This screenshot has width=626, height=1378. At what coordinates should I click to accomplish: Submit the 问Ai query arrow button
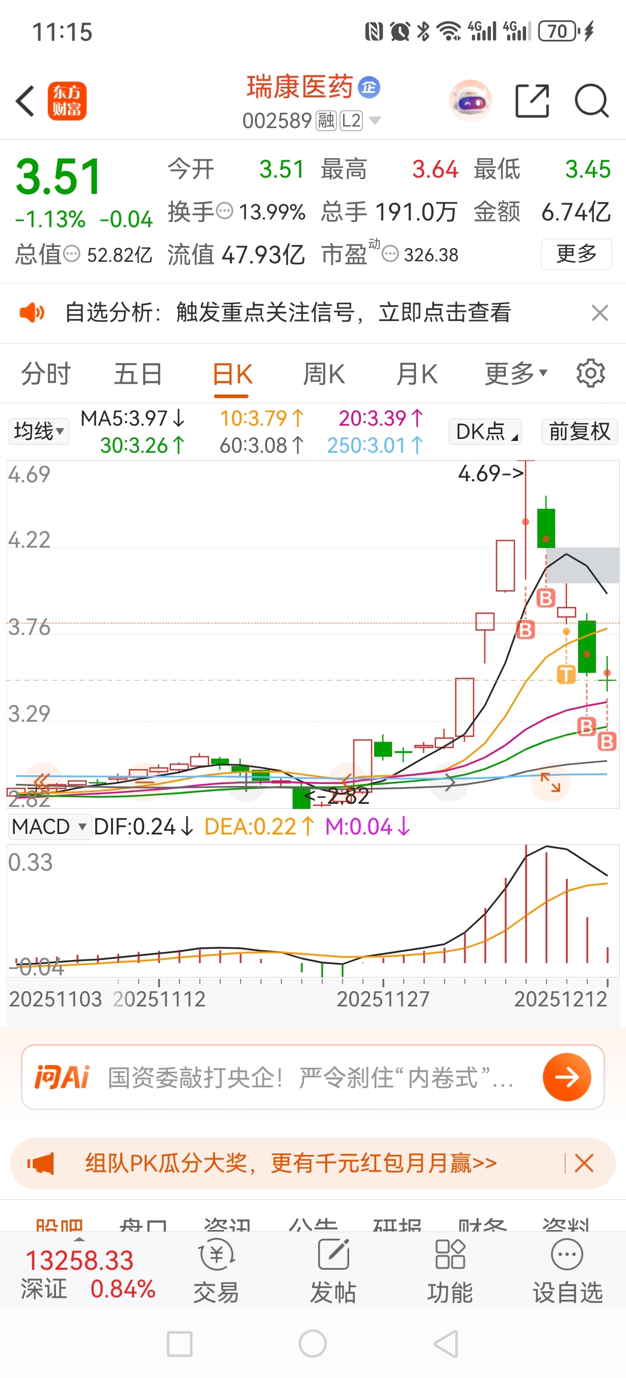[567, 1077]
